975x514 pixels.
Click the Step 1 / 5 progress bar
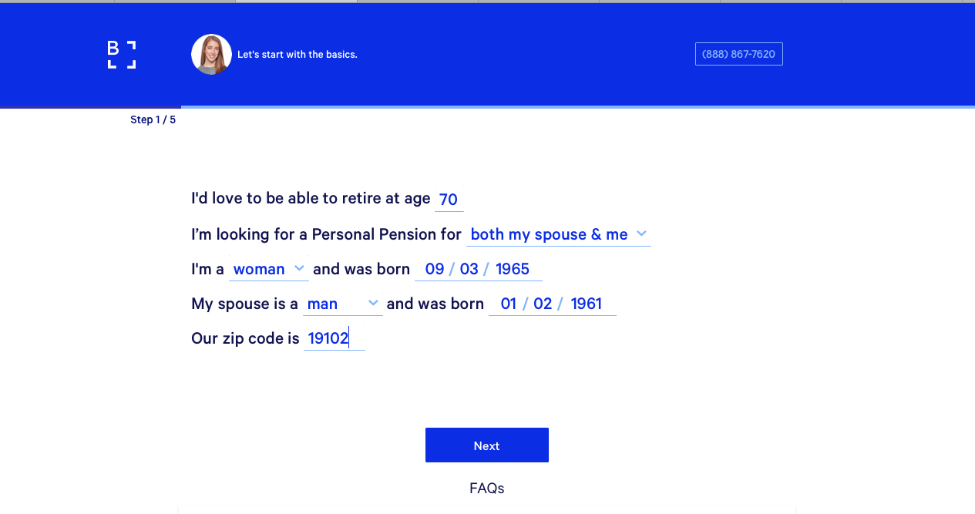click(487, 107)
